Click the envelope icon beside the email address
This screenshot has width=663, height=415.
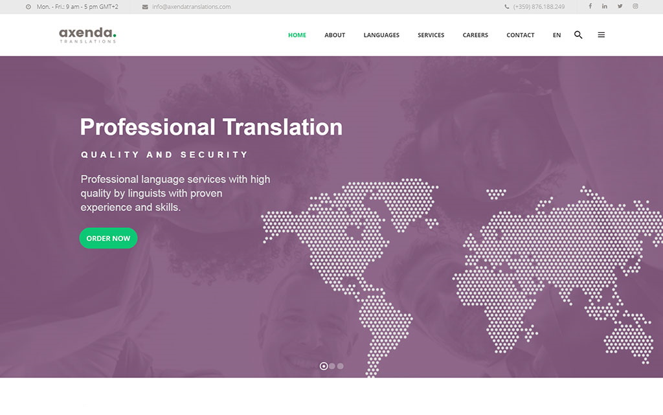click(x=145, y=6)
